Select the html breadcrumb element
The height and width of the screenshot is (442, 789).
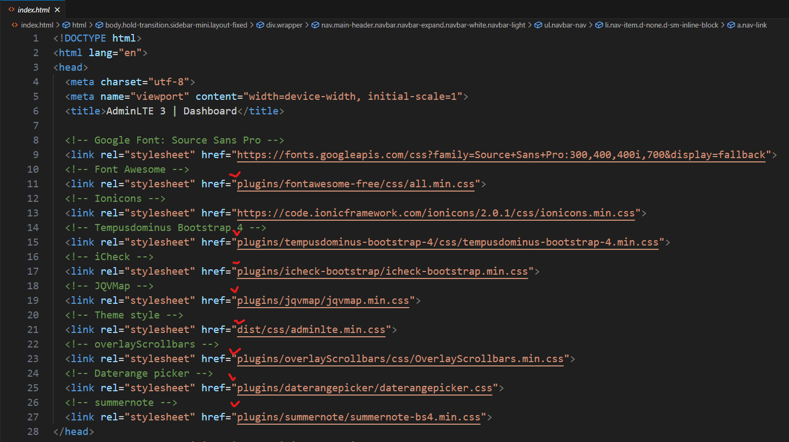click(79, 25)
